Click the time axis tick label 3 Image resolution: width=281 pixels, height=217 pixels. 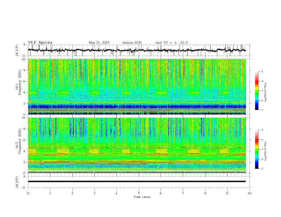tap(94, 193)
